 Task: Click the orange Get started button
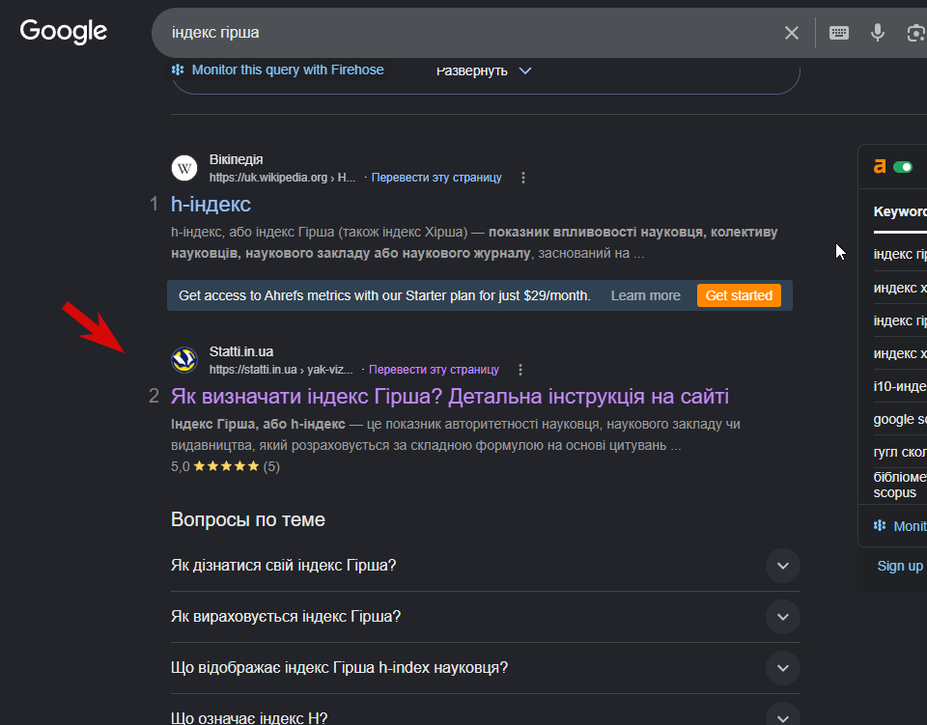pos(739,295)
